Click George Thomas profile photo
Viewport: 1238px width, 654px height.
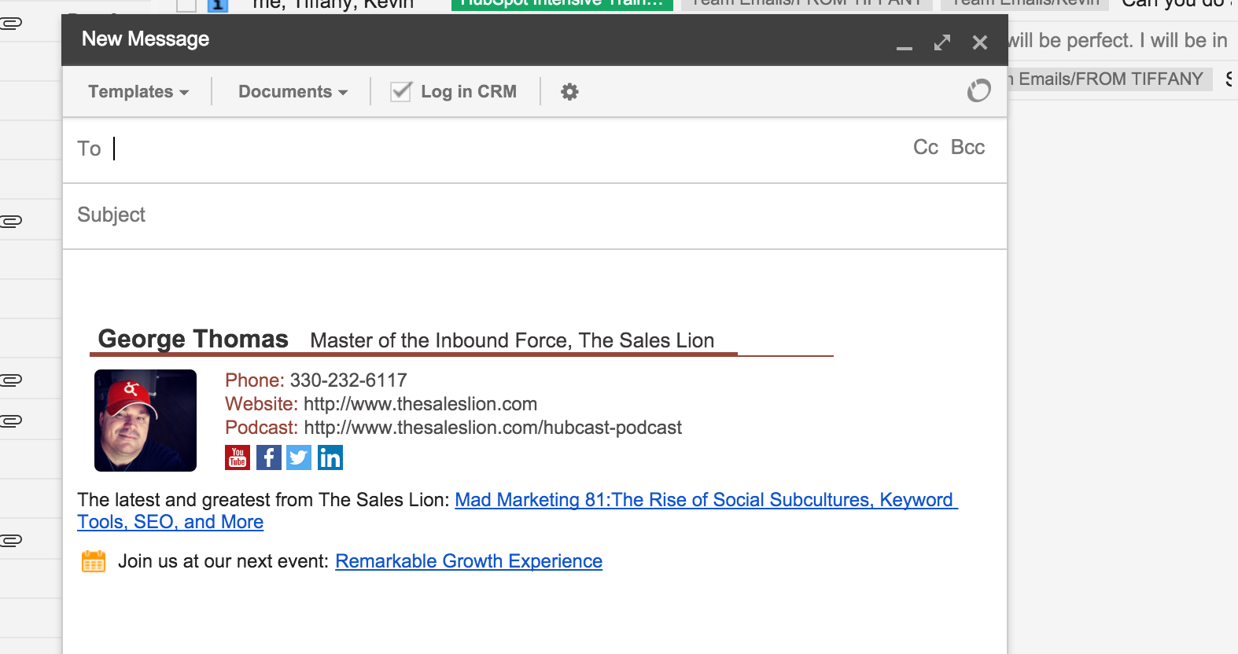point(146,421)
